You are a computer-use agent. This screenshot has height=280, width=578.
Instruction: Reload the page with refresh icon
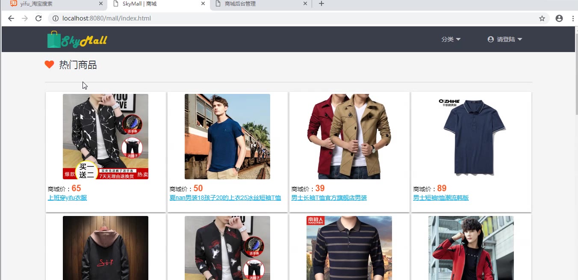coord(38,18)
